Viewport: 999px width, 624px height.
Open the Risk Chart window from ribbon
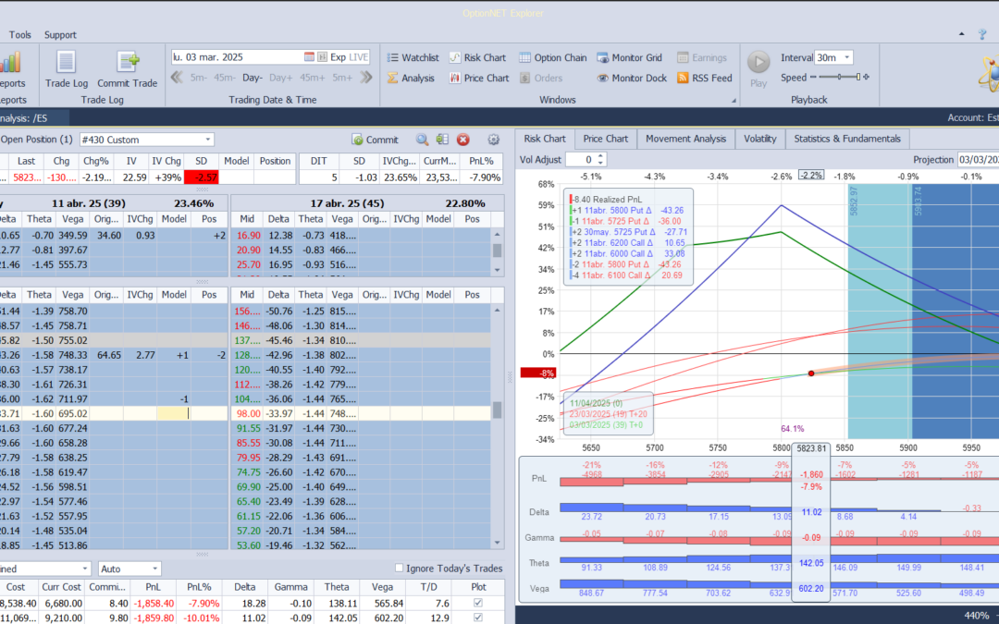coord(477,57)
